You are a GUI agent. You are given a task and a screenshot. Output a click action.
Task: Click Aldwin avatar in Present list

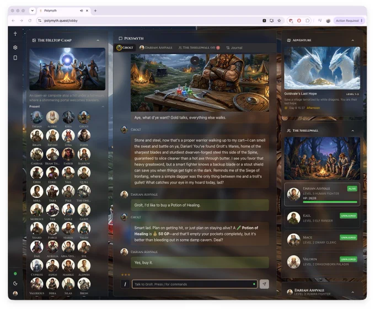click(x=84, y=265)
